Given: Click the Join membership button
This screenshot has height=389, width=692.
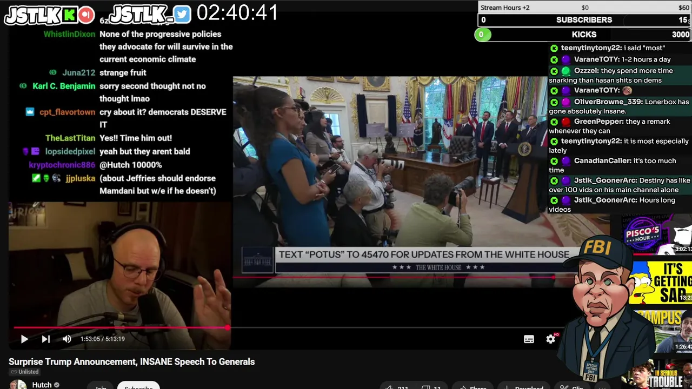Looking at the screenshot, I should click(x=101, y=386).
